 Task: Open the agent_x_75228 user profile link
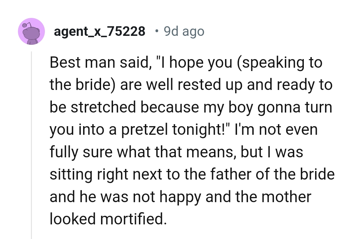pyautogui.click(x=99, y=31)
